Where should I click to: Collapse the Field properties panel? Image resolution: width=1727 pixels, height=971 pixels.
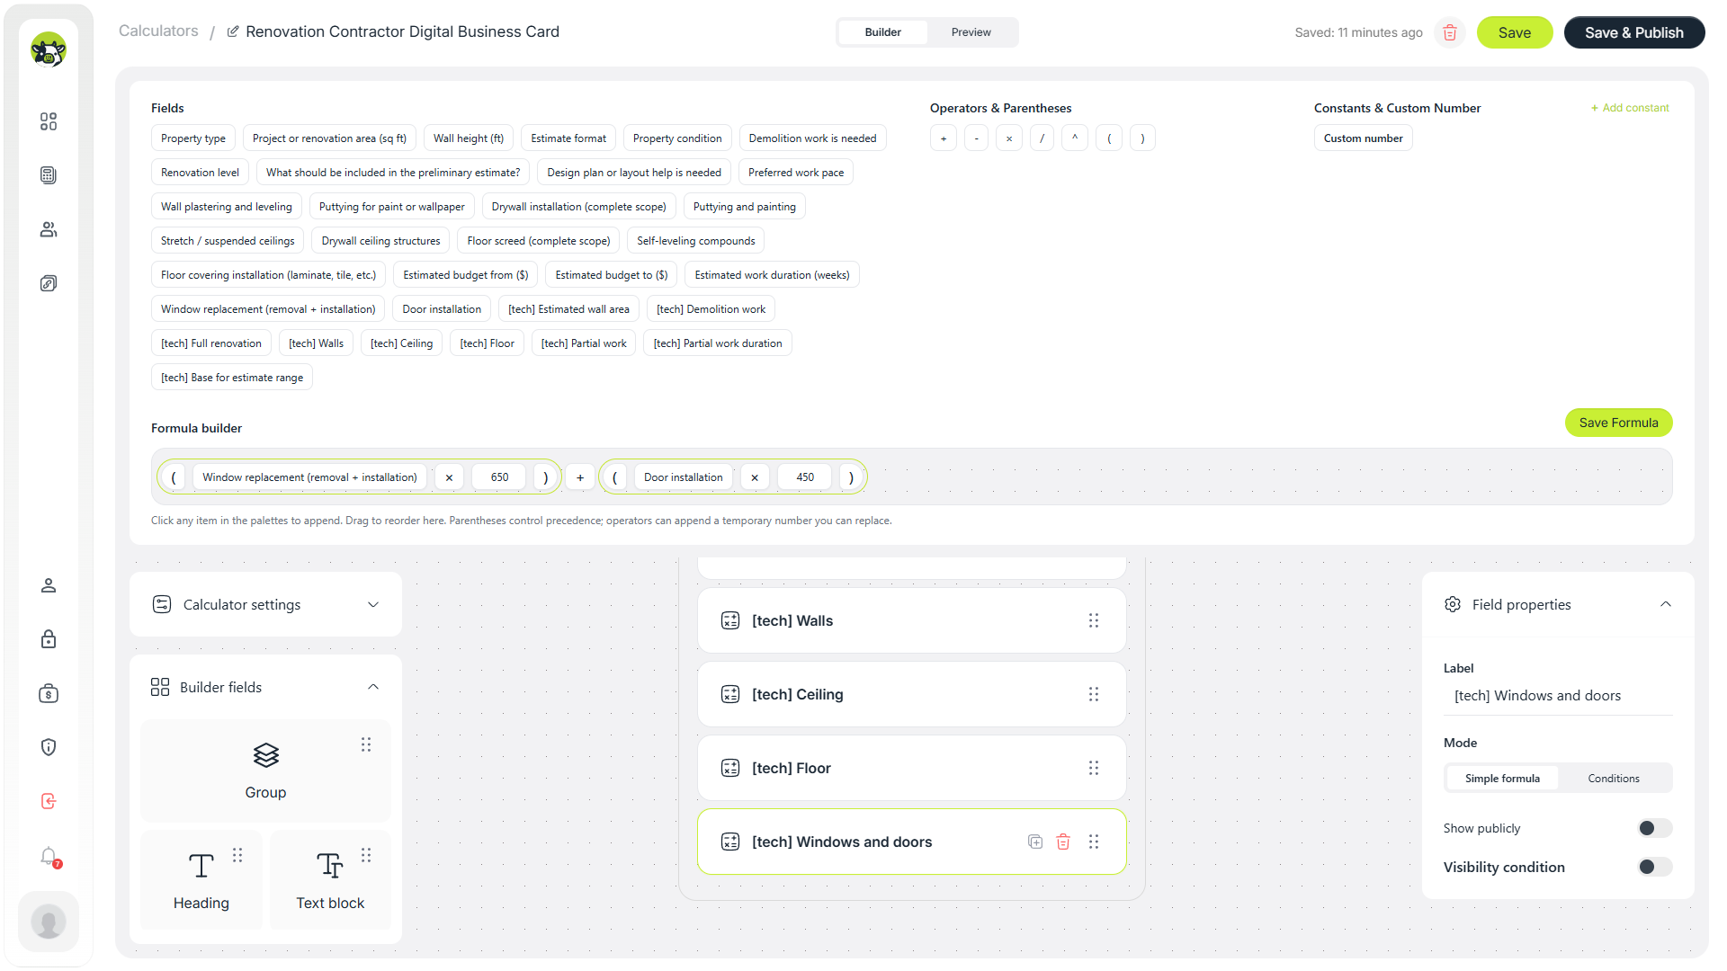pos(1666,604)
